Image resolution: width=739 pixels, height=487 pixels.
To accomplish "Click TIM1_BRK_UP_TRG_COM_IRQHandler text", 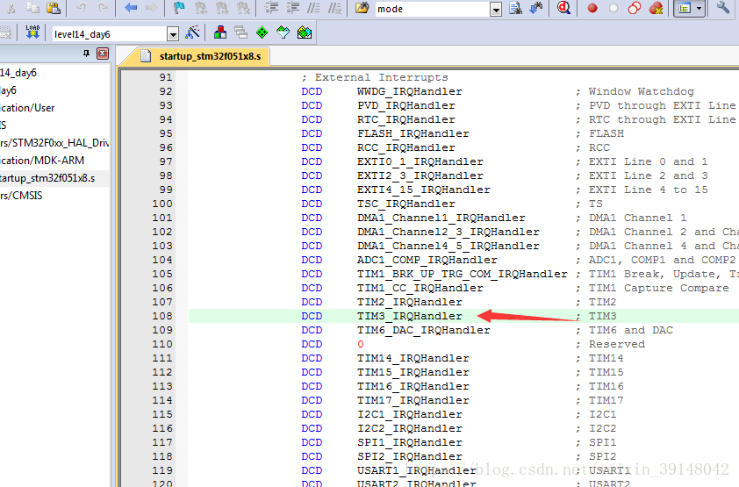I will [x=462, y=274].
